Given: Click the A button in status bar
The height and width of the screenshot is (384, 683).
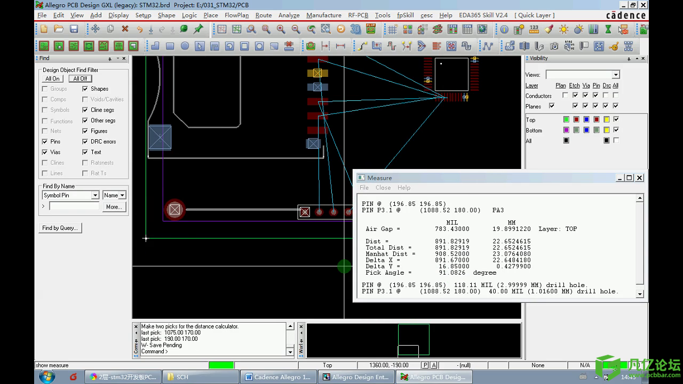Looking at the screenshot, I should 434,365.
